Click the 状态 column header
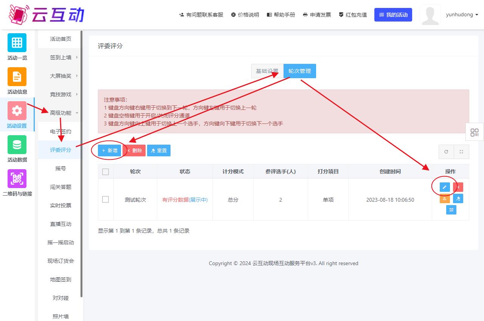Image resolution: width=484 pixels, height=321 pixels. (x=185, y=171)
